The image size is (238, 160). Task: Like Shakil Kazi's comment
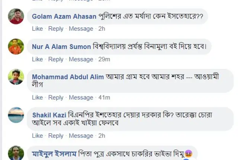click(x=37, y=136)
